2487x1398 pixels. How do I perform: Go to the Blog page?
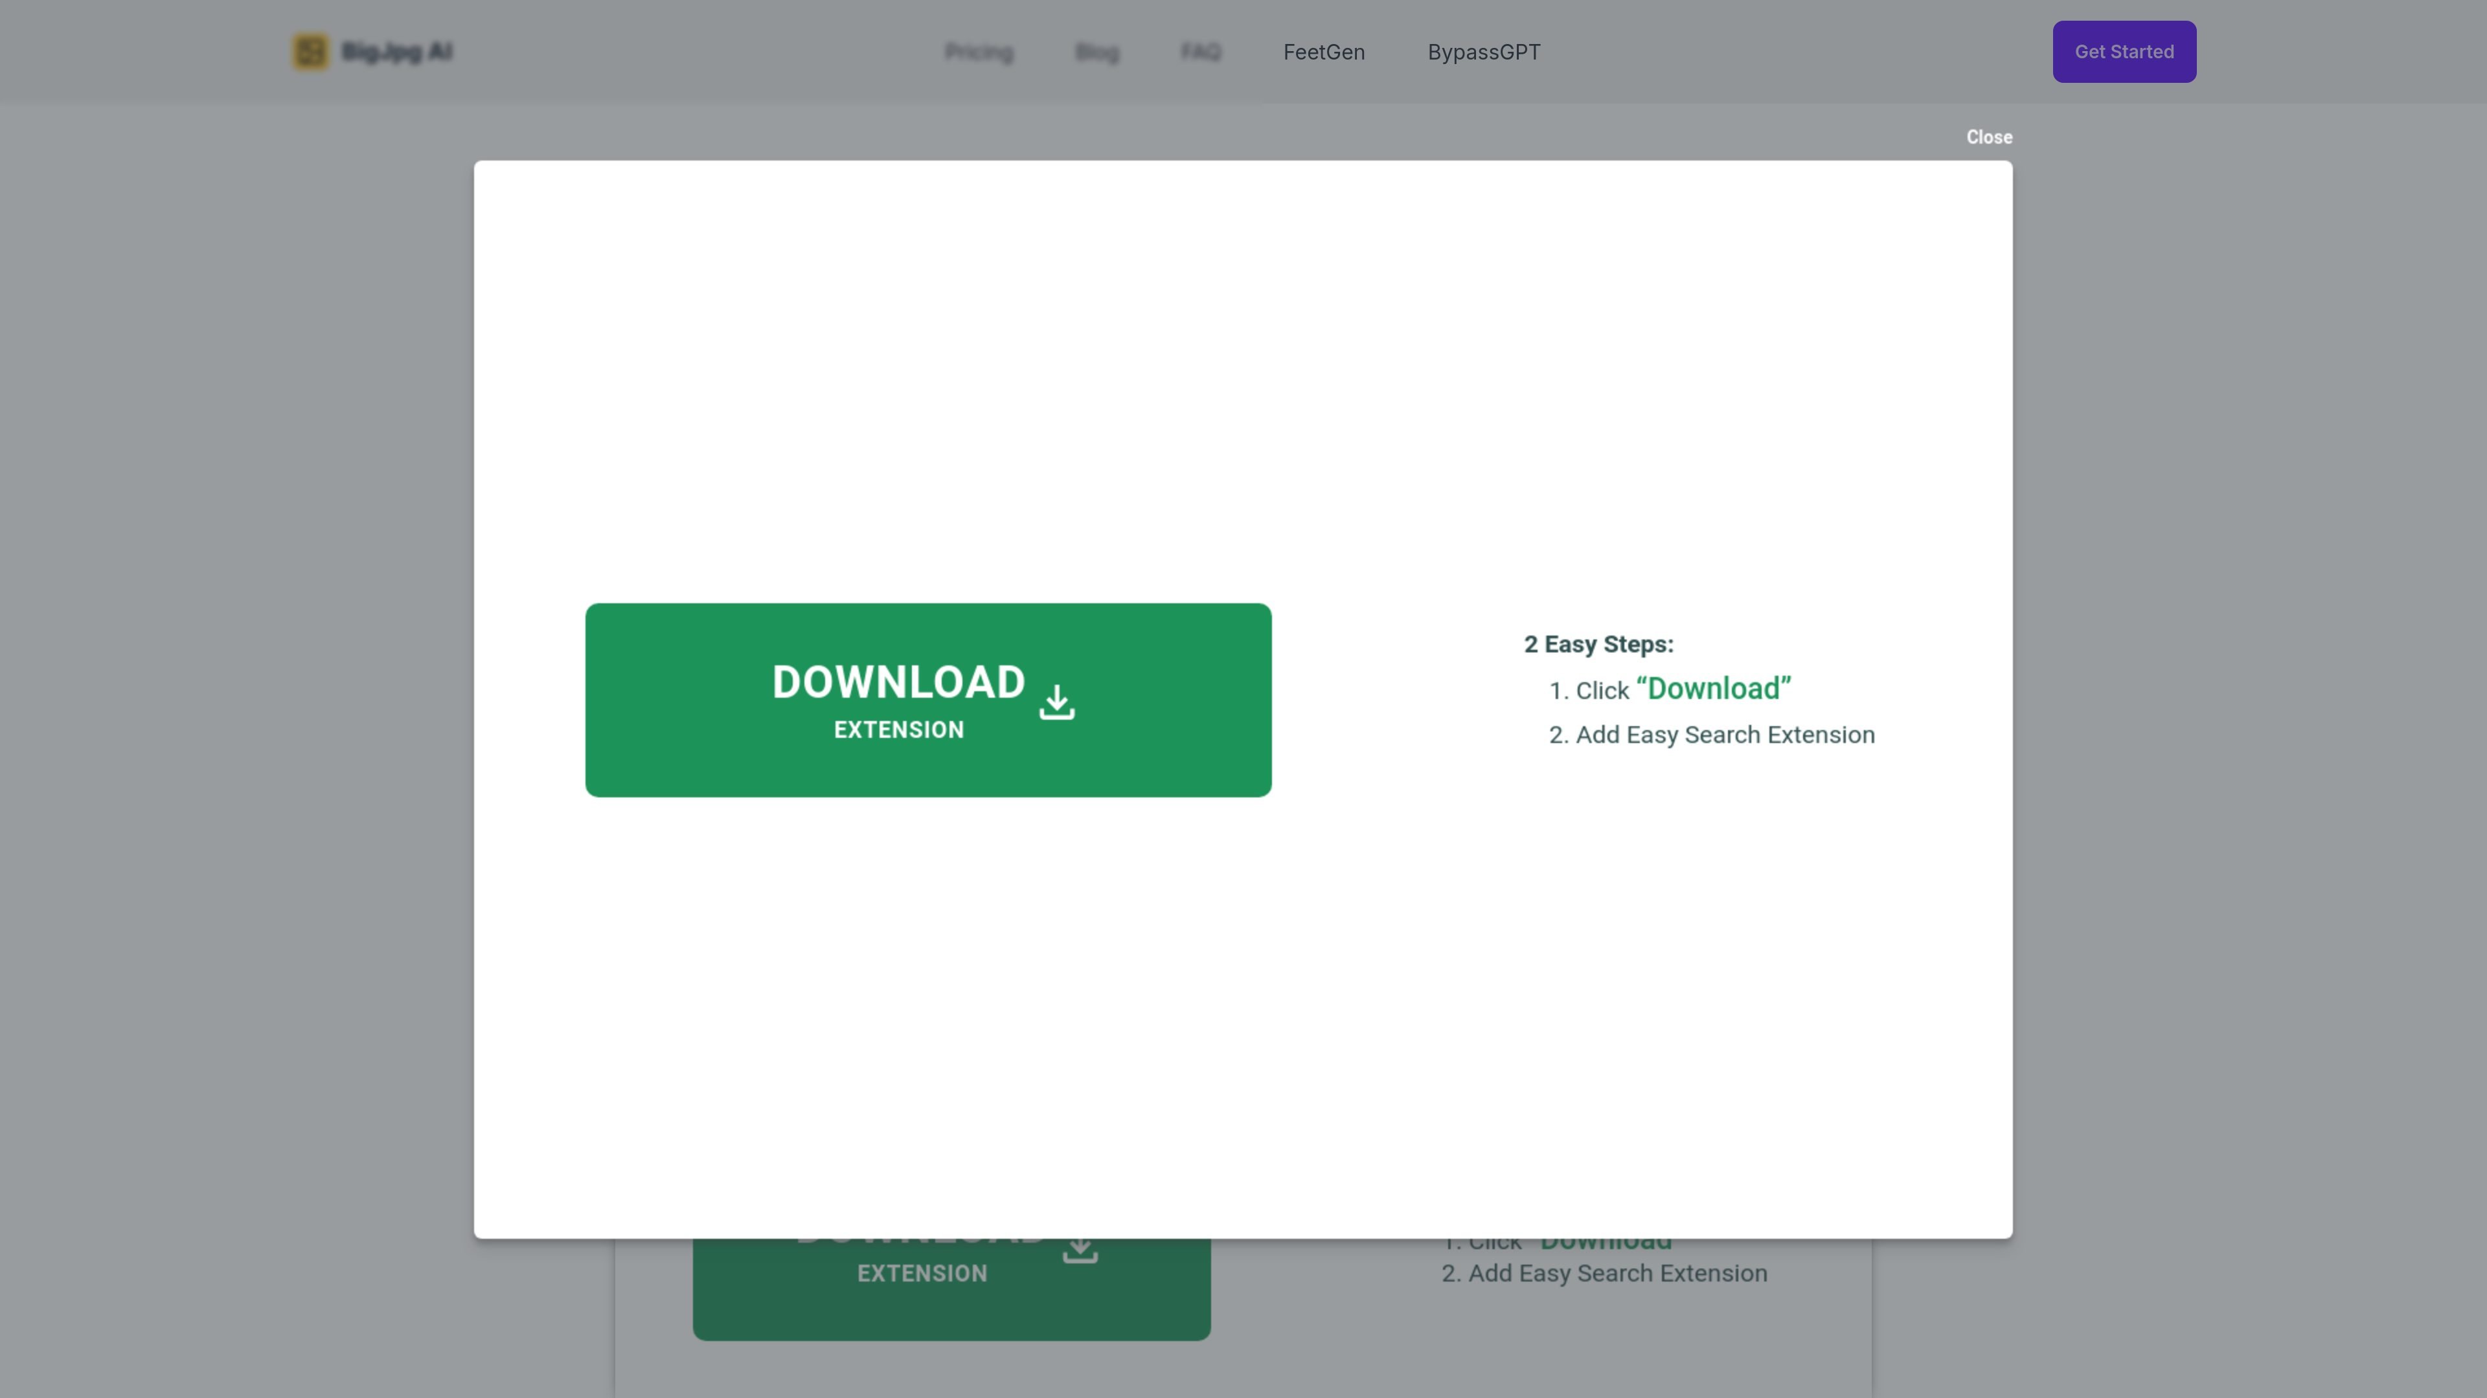[x=1096, y=52]
